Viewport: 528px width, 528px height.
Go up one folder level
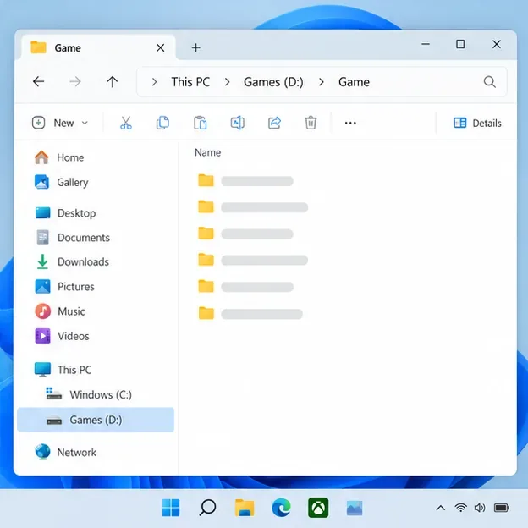[x=113, y=81]
